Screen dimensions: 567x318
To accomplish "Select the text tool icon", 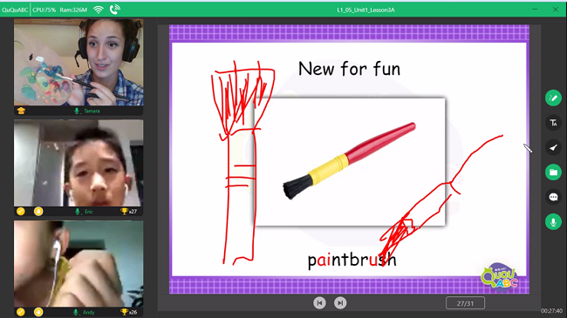I will click(553, 123).
